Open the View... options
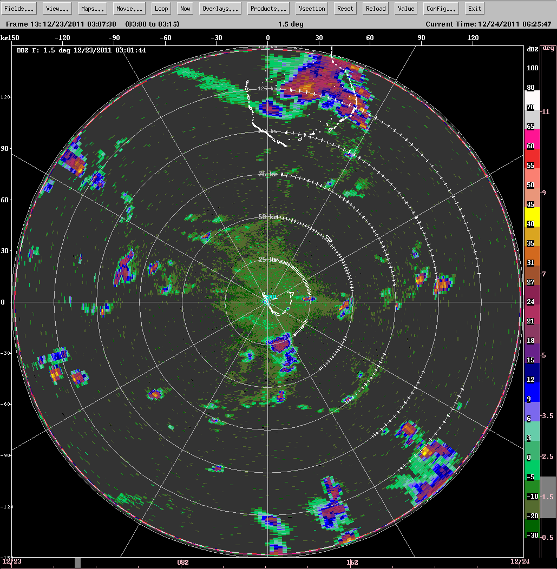 point(57,9)
